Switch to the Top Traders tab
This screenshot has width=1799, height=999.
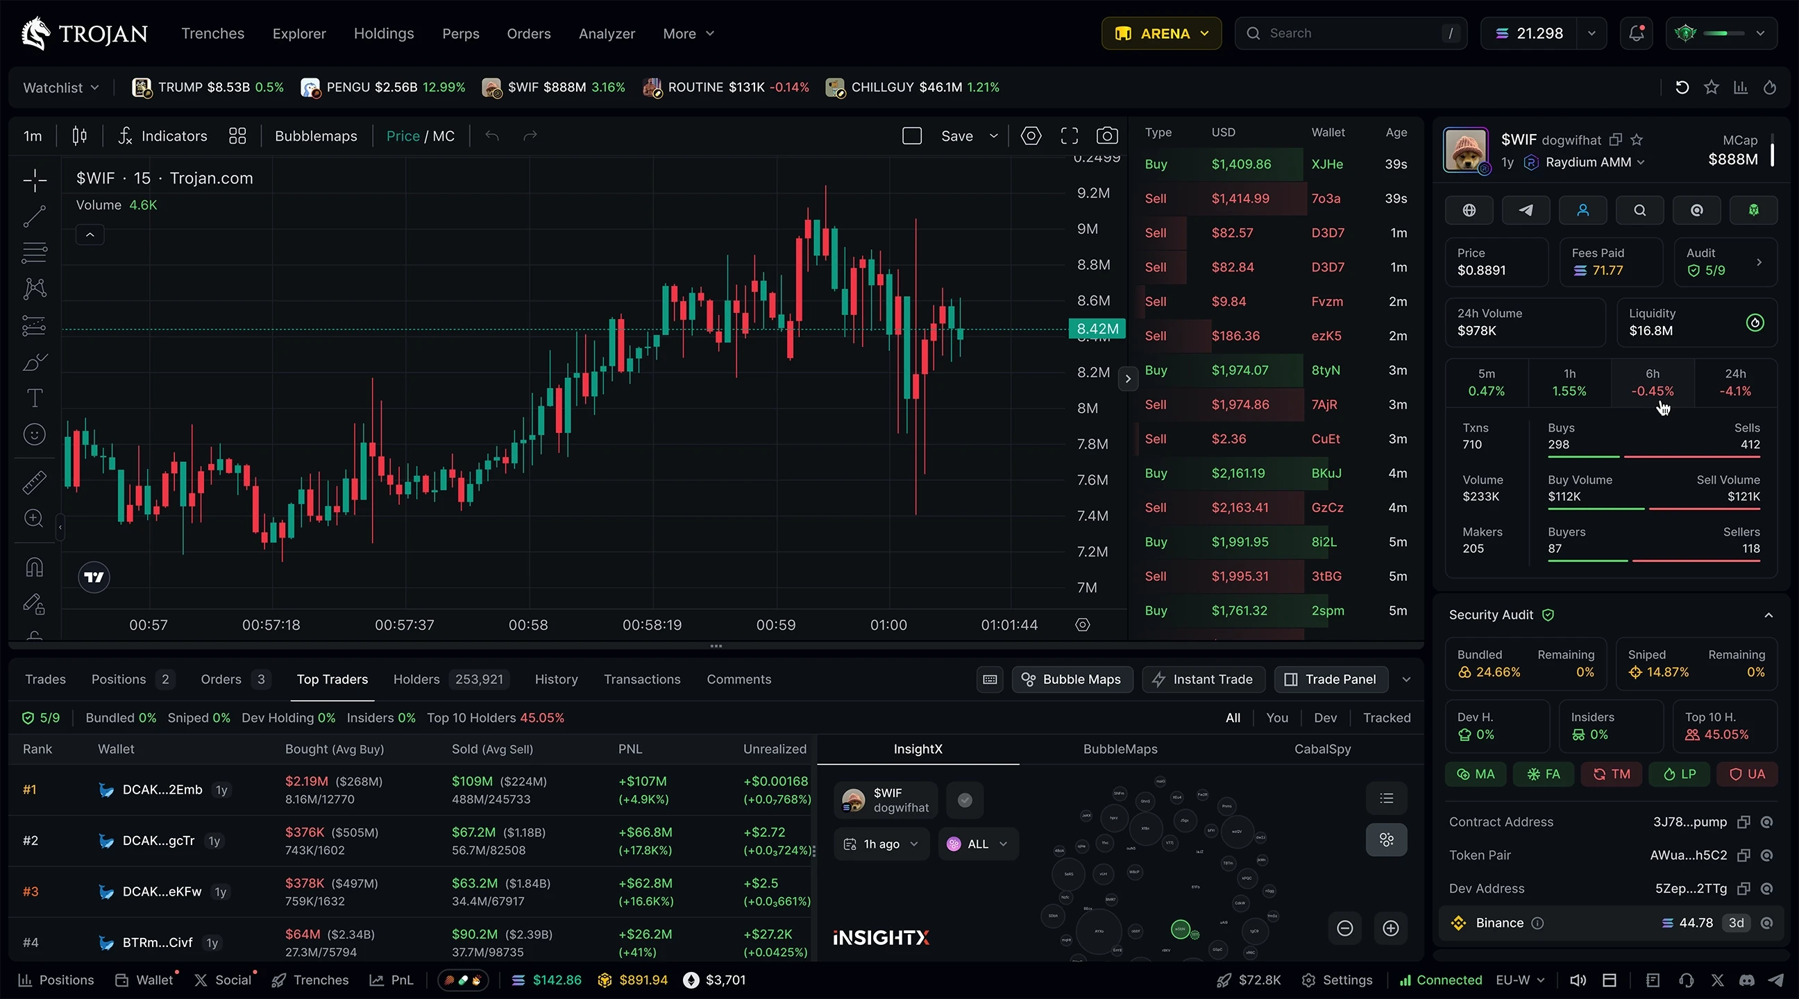pos(332,678)
